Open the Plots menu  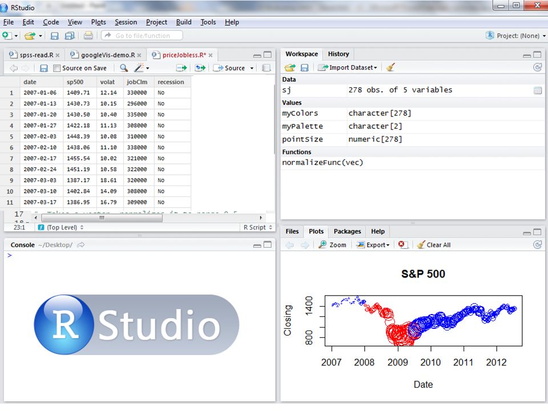point(98,22)
